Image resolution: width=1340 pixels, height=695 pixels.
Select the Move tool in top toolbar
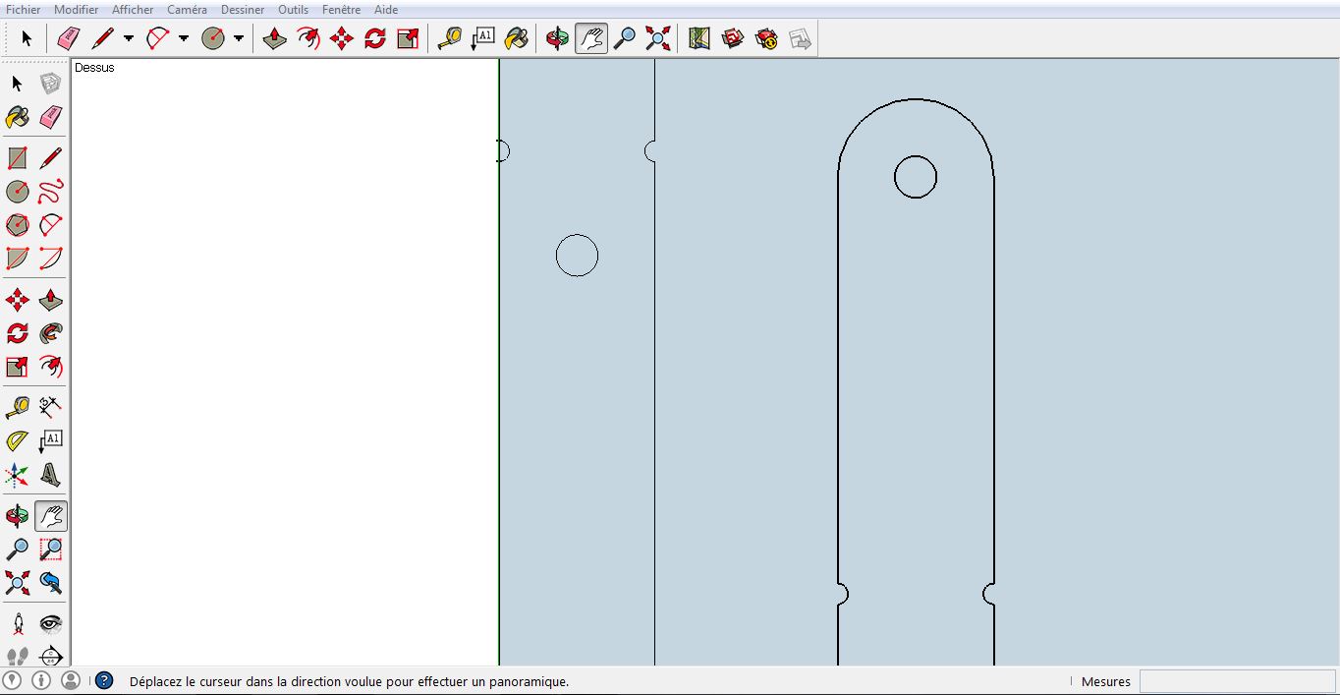(341, 39)
